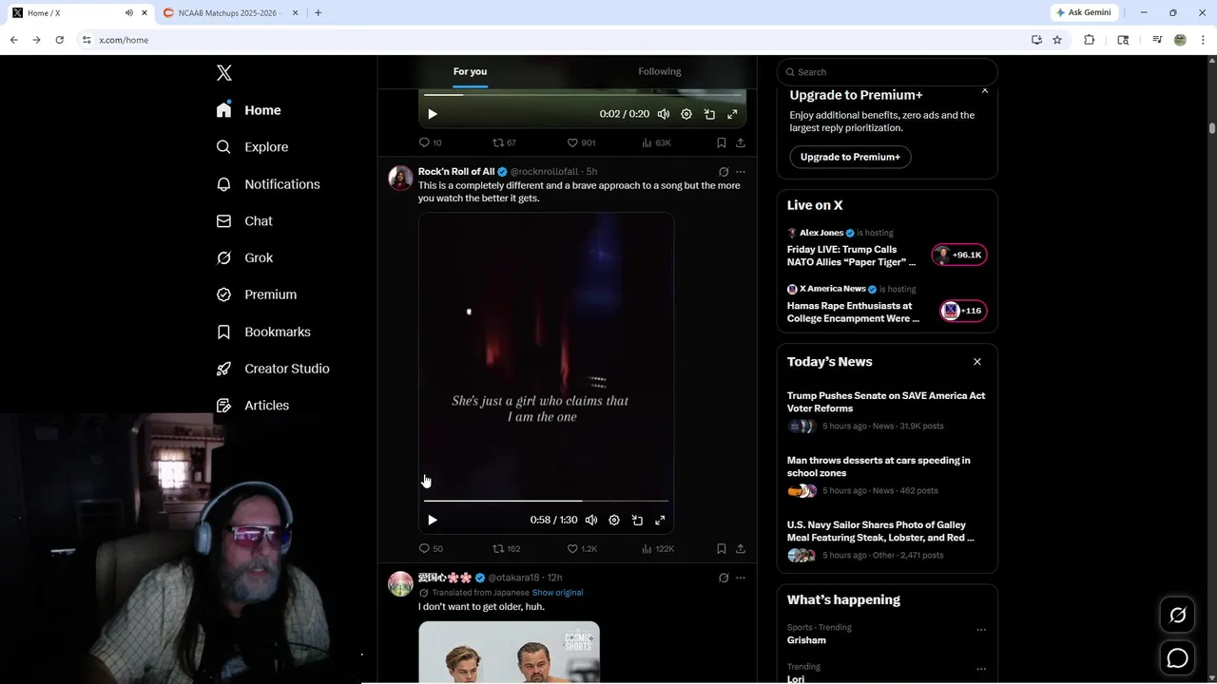Image resolution: width=1217 pixels, height=684 pixels.
Task: Enter fullscreen on the Rock'n Roll video
Action: [x=660, y=520]
